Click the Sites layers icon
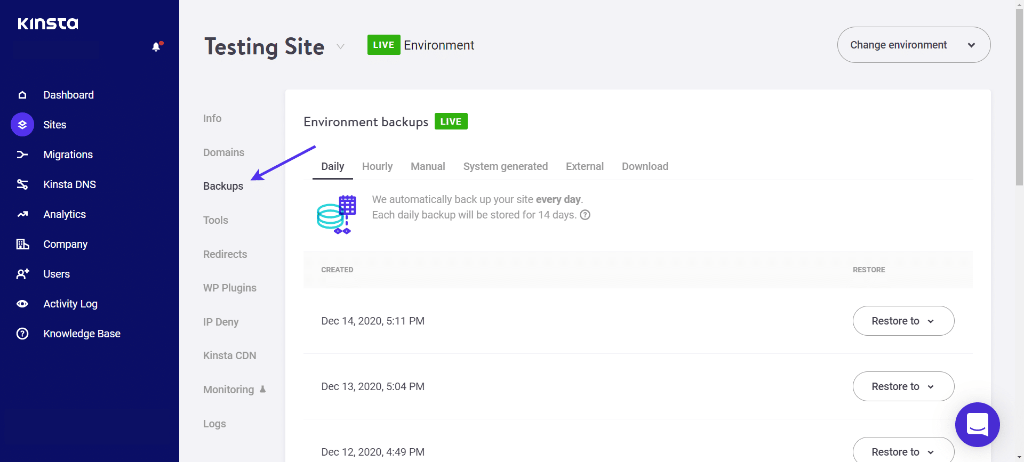This screenshot has height=462, width=1024. [x=22, y=125]
